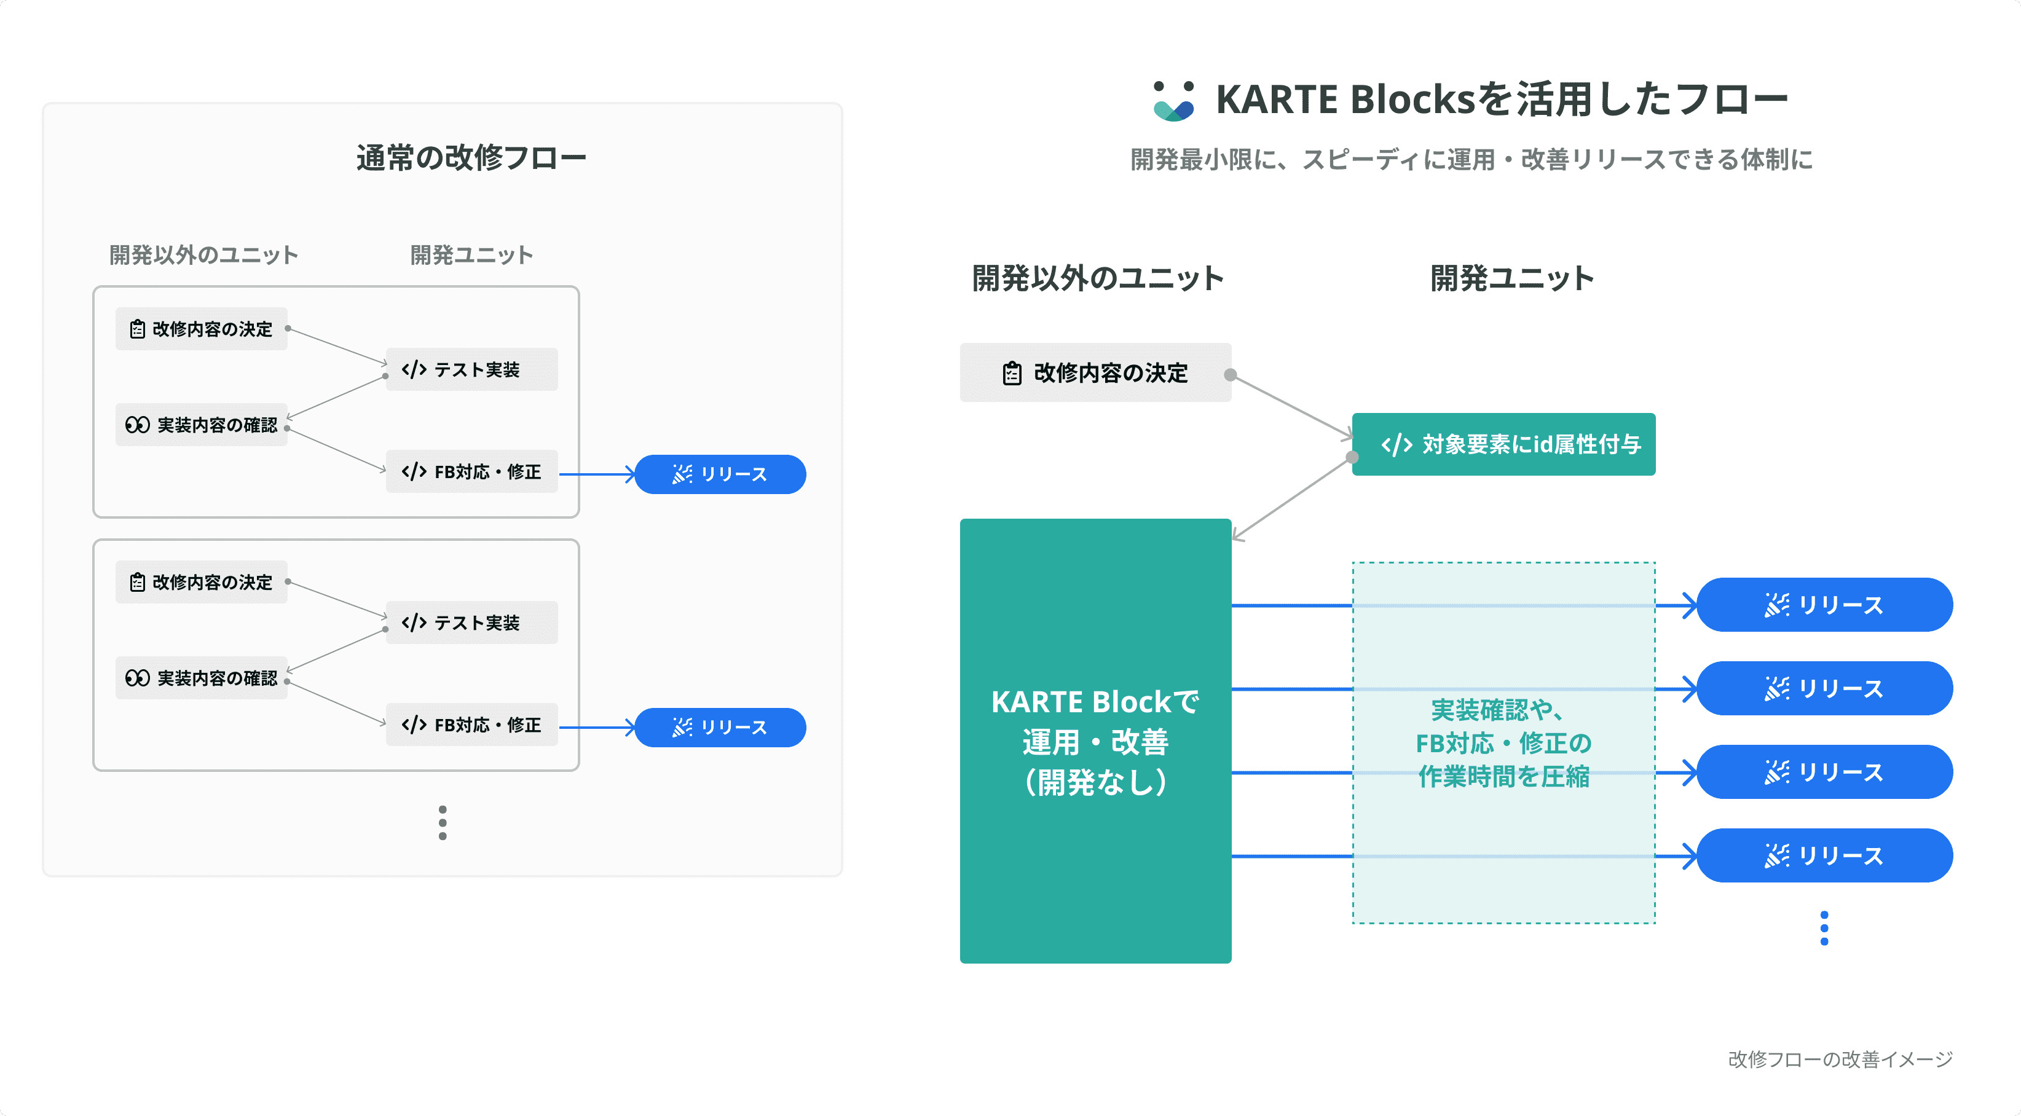The width and height of the screenshot is (2021, 1116).
Task: Click clipboard icon in upper-left 改修内容の決定
Action: point(137,329)
